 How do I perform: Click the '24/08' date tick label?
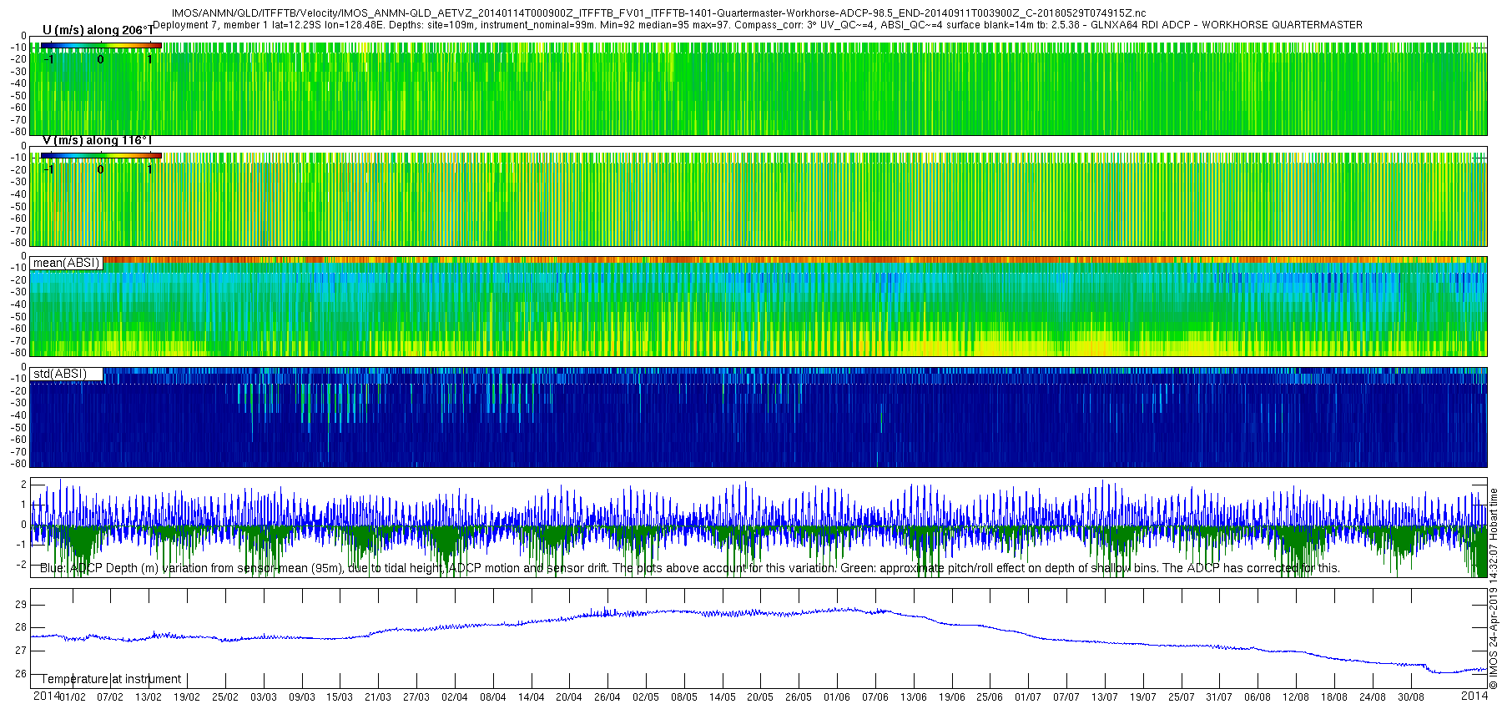coord(1373,697)
